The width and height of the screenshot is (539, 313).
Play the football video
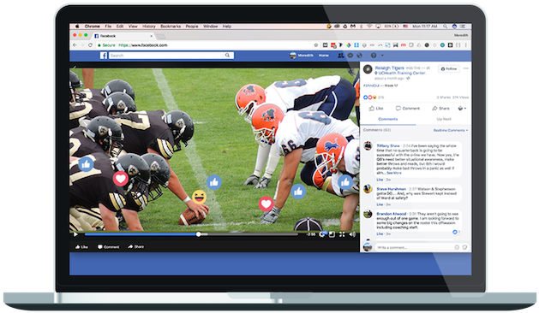pyautogui.click(x=75, y=234)
